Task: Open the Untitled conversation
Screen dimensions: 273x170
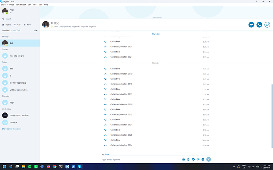Action: pos(20,90)
